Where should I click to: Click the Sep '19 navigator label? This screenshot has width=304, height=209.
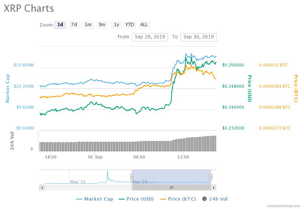[x=139, y=182]
